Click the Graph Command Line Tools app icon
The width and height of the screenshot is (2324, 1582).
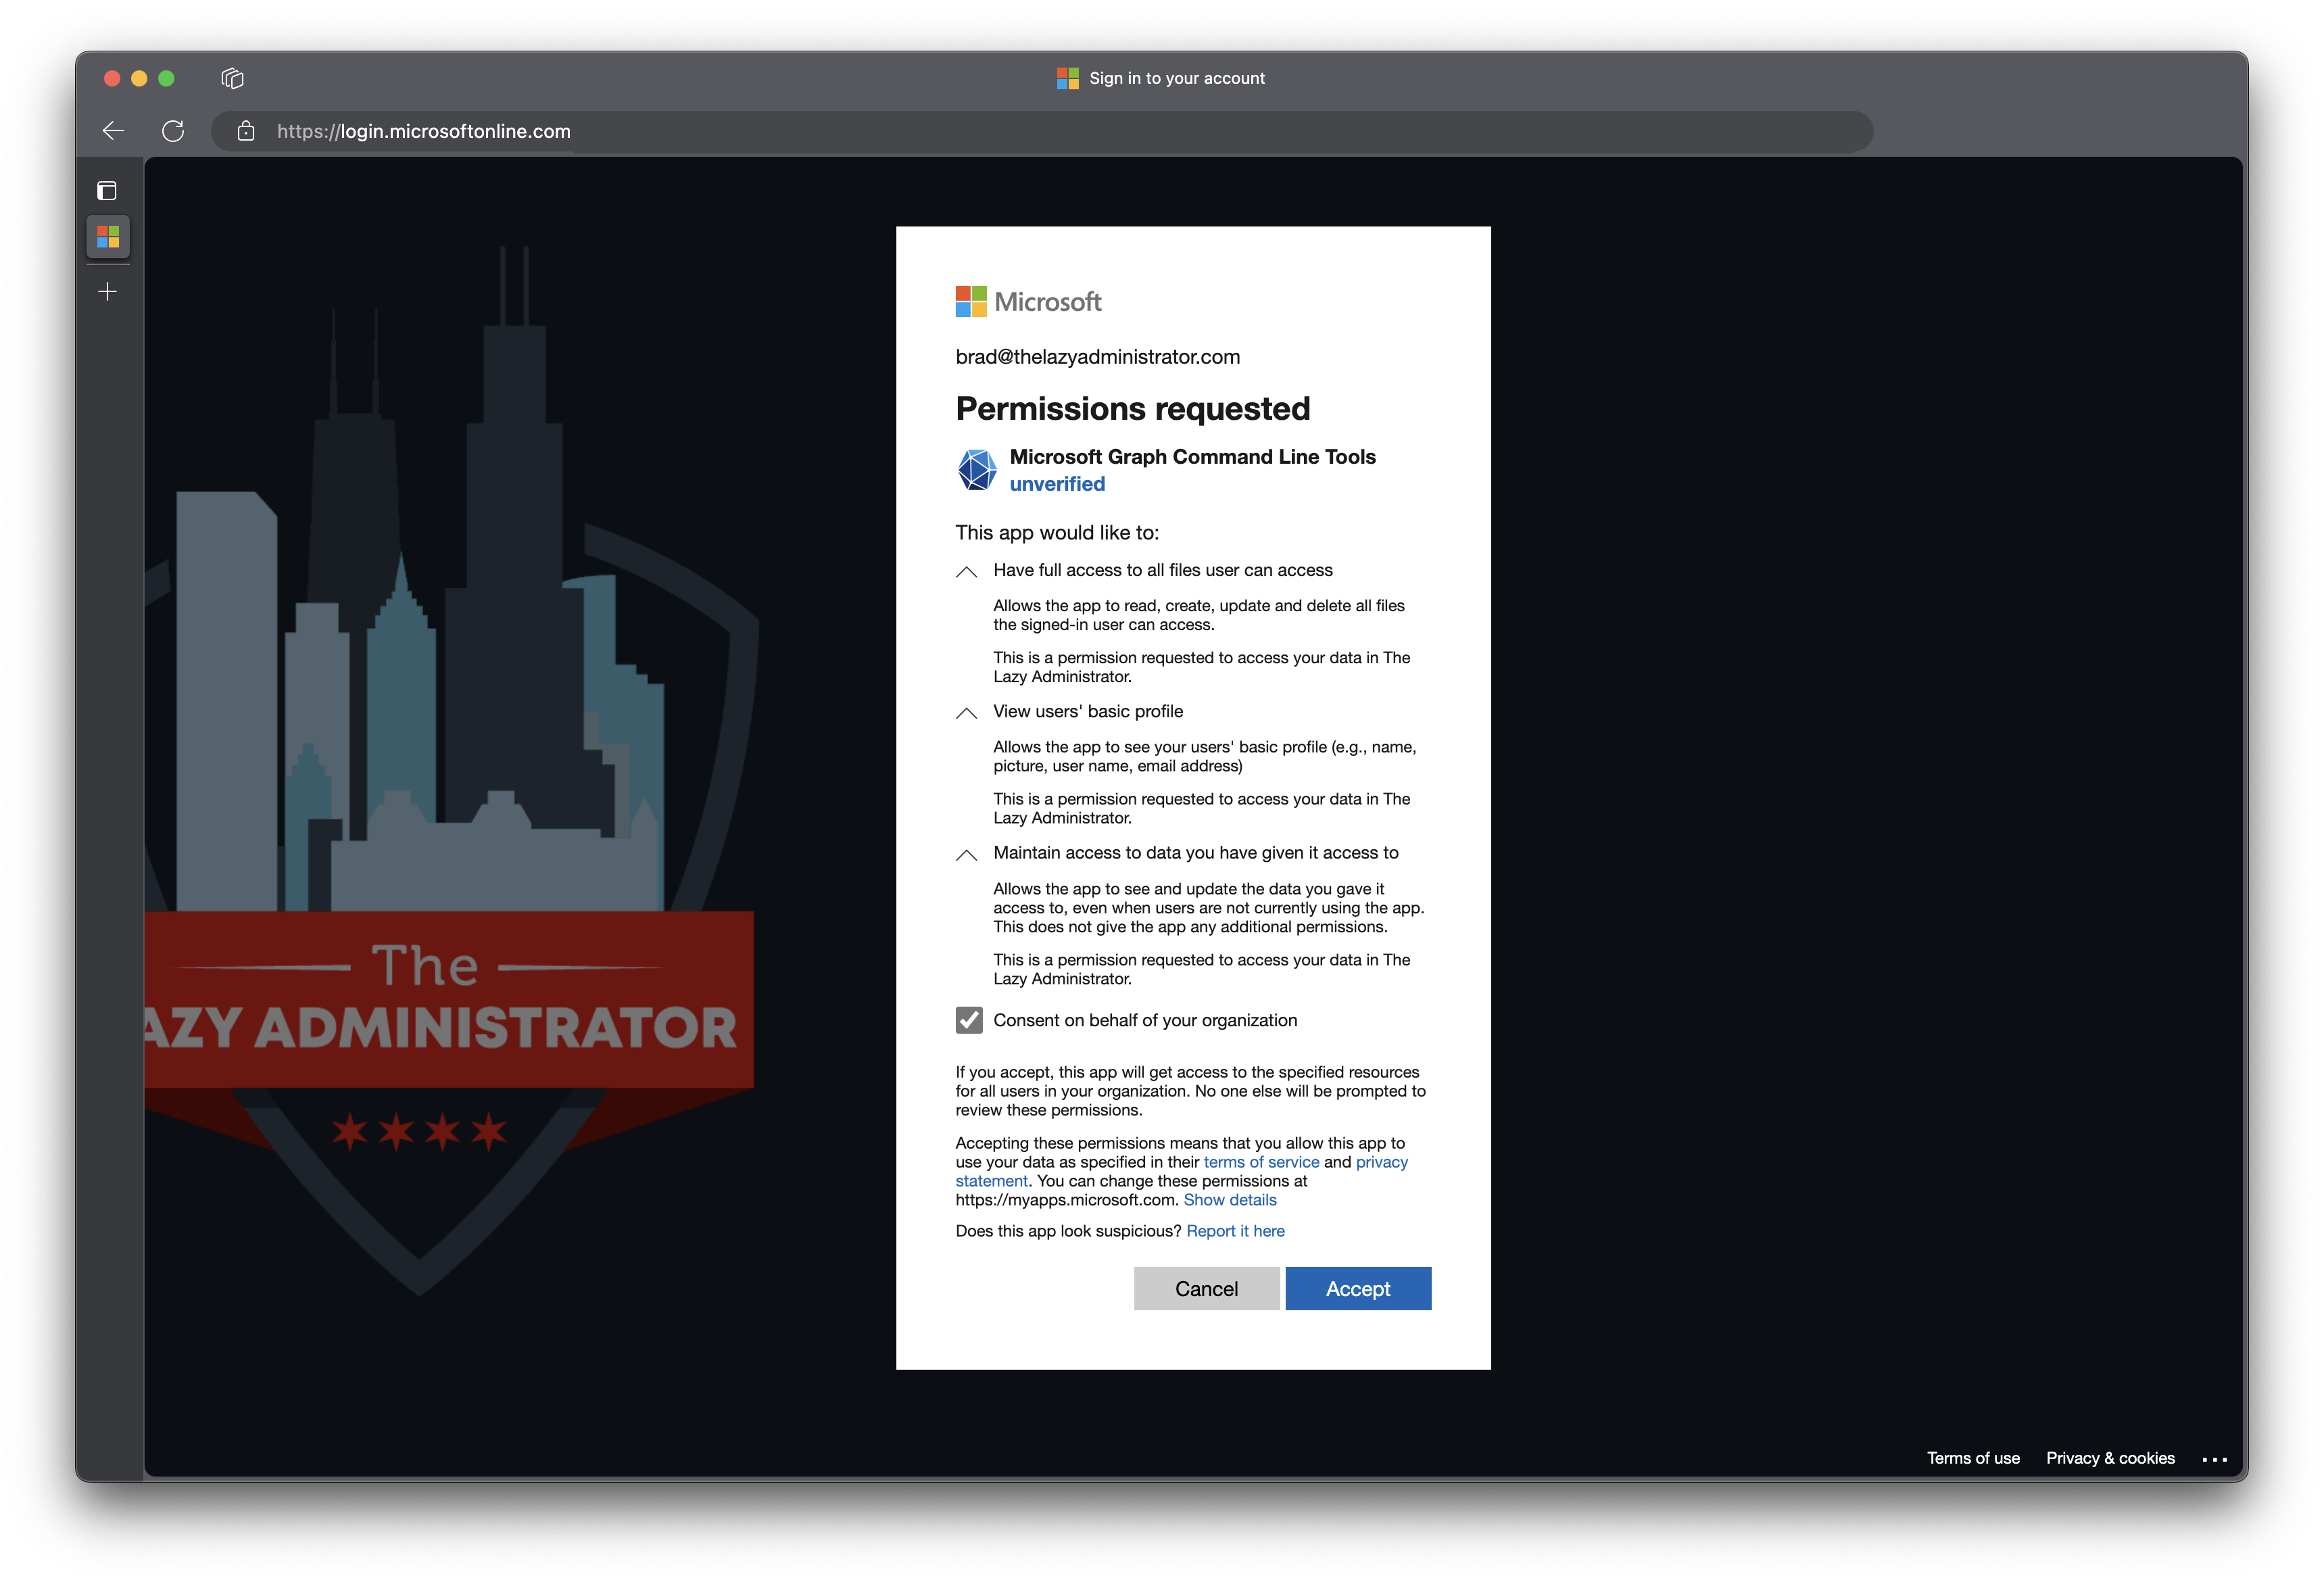pyautogui.click(x=977, y=470)
